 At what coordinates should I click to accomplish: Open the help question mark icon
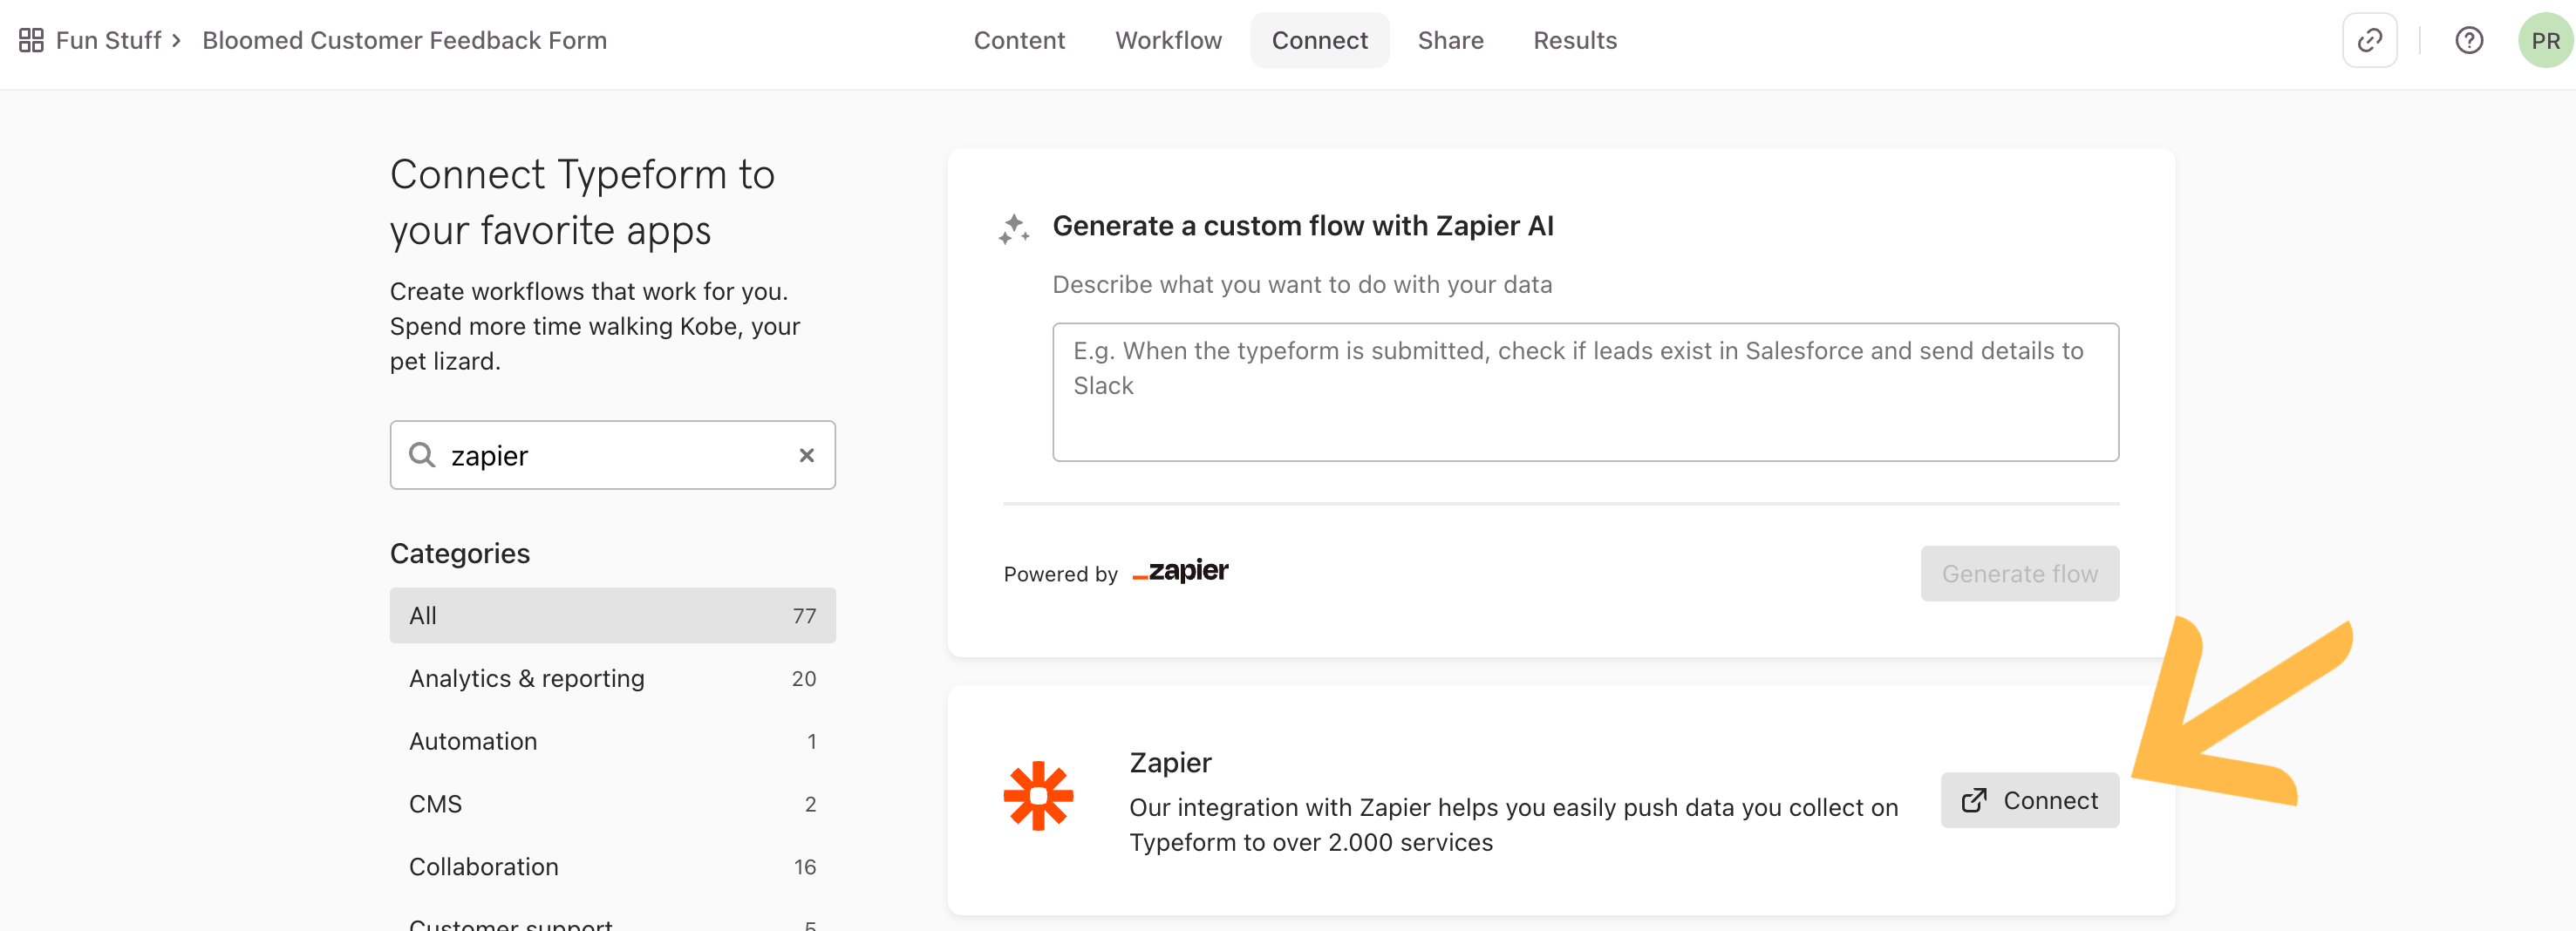(2468, 40)
